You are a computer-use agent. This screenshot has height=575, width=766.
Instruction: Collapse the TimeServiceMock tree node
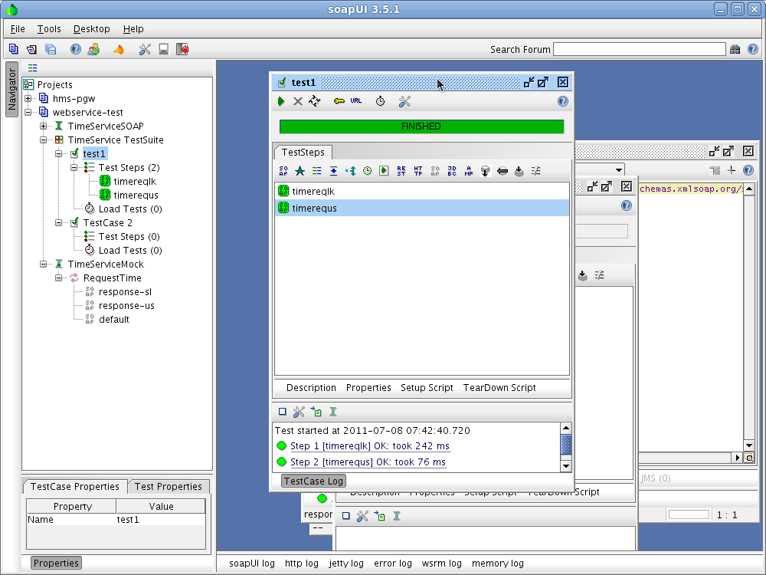(43, 264)
